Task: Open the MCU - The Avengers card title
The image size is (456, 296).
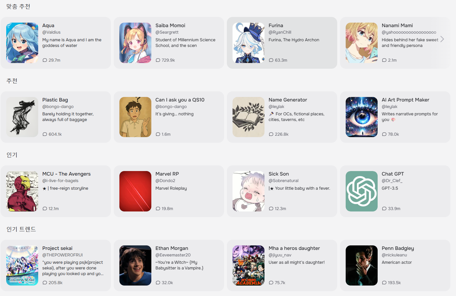Action: tap(66, 174)
